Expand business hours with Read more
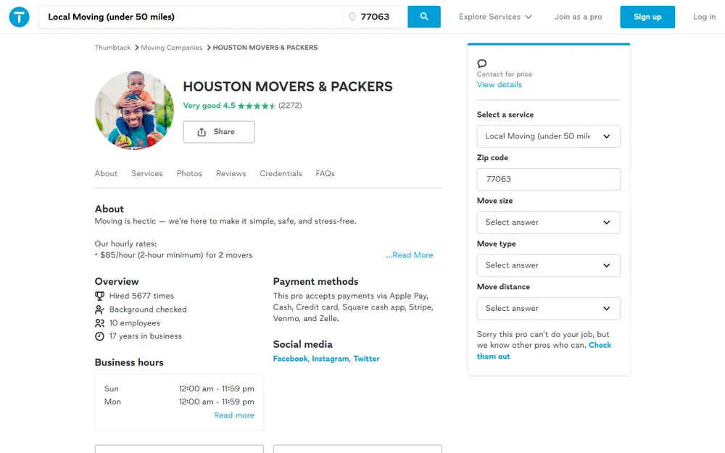The height and width of the screenshot is (453, 725). point(234,415)
